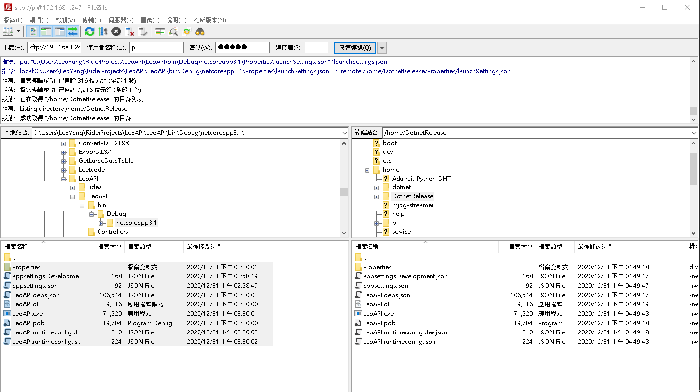Expand the netcoreapp3.1 tree node

pyautogui.click(x=101, y=223)
